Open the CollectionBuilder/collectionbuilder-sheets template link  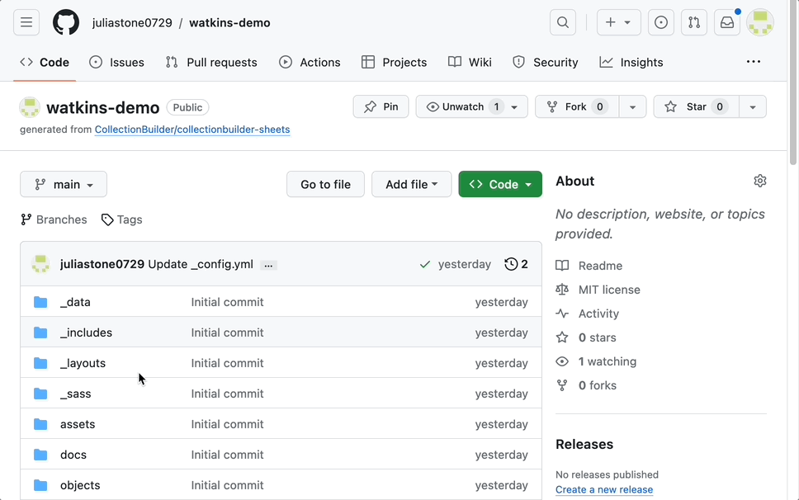pos(192,130)
